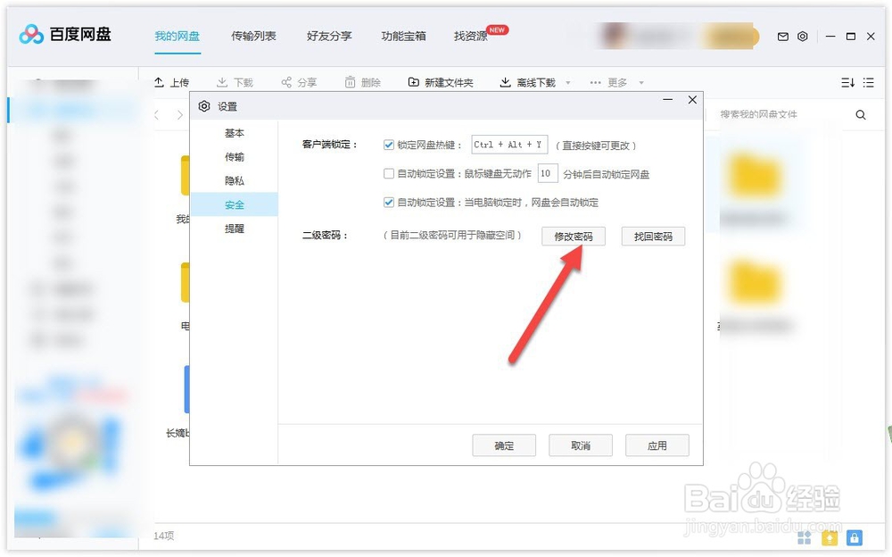Open the mail envelope icon in title bar
The width and height of the screenshot is (892, 557).
[783, 37]
